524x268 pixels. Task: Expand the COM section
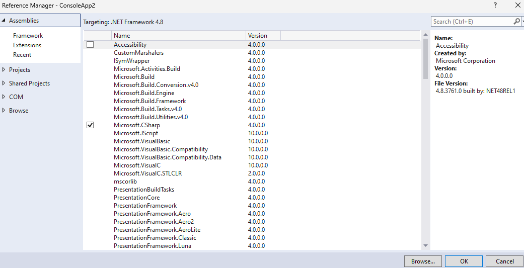pos(4,97)
